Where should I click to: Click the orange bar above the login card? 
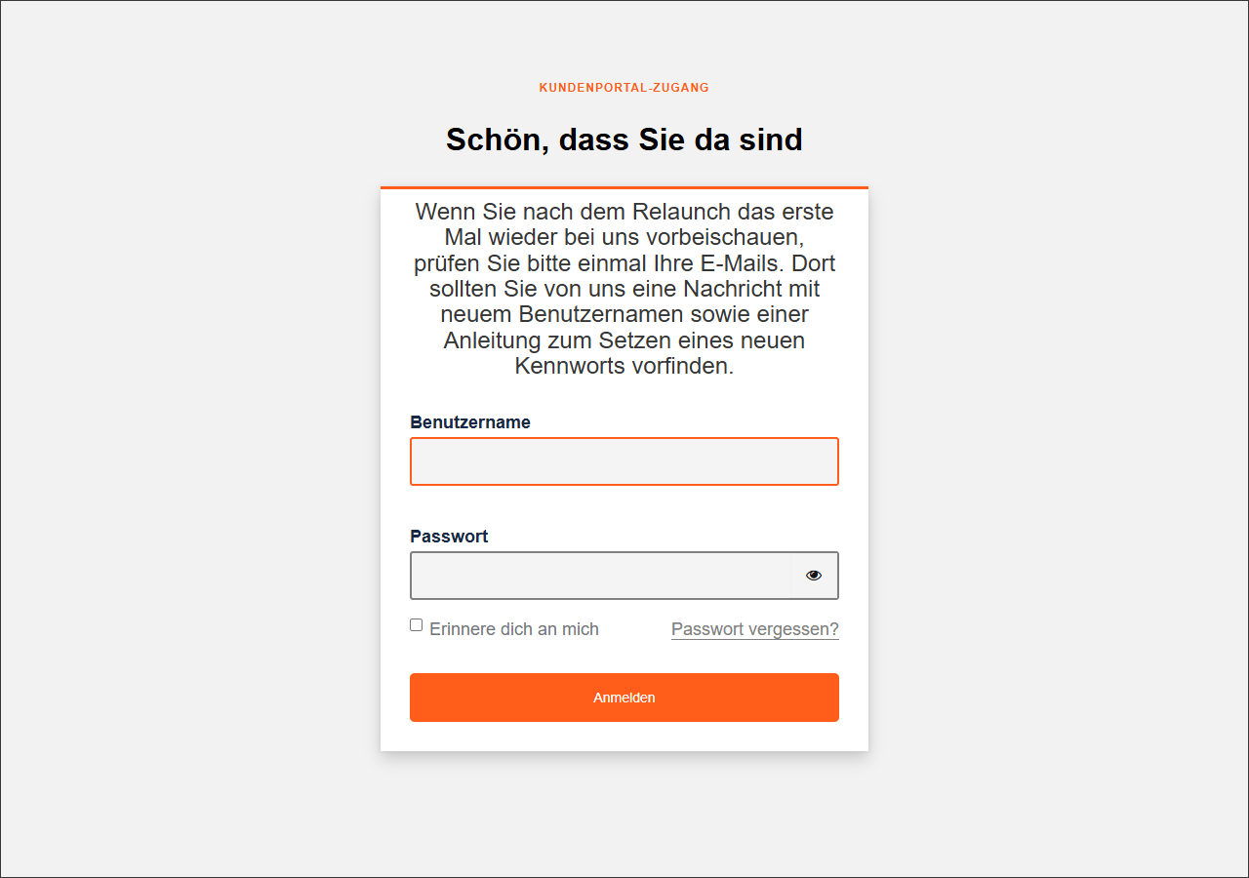pos(624,185)
